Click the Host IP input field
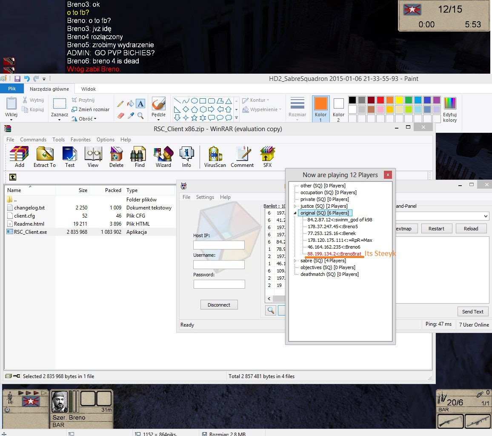 (219, 245)
